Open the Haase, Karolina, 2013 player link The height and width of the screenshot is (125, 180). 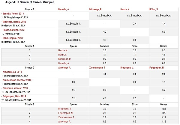[x=13, y=30]
